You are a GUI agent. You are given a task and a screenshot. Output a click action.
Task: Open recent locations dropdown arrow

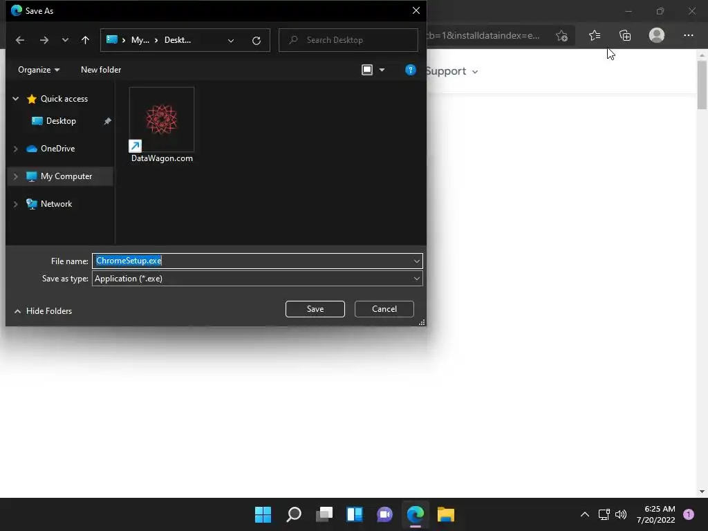(x=65, y=40)
